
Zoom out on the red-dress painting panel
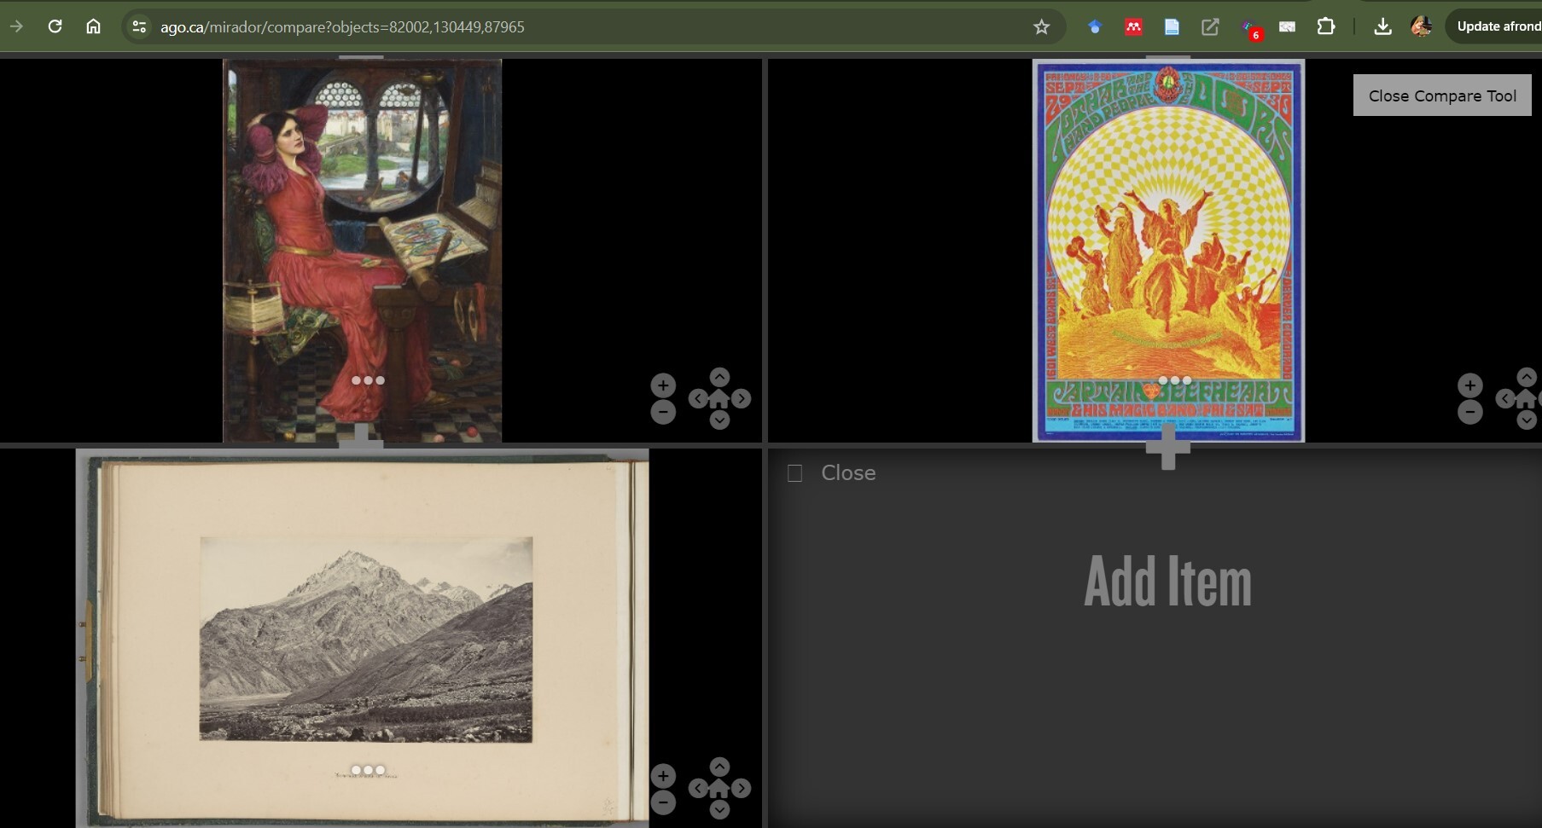(x=663, y=413)
